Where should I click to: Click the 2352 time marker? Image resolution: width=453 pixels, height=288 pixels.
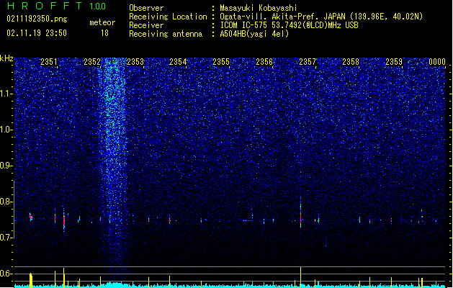pyautogui.click(x=92, y=62)
